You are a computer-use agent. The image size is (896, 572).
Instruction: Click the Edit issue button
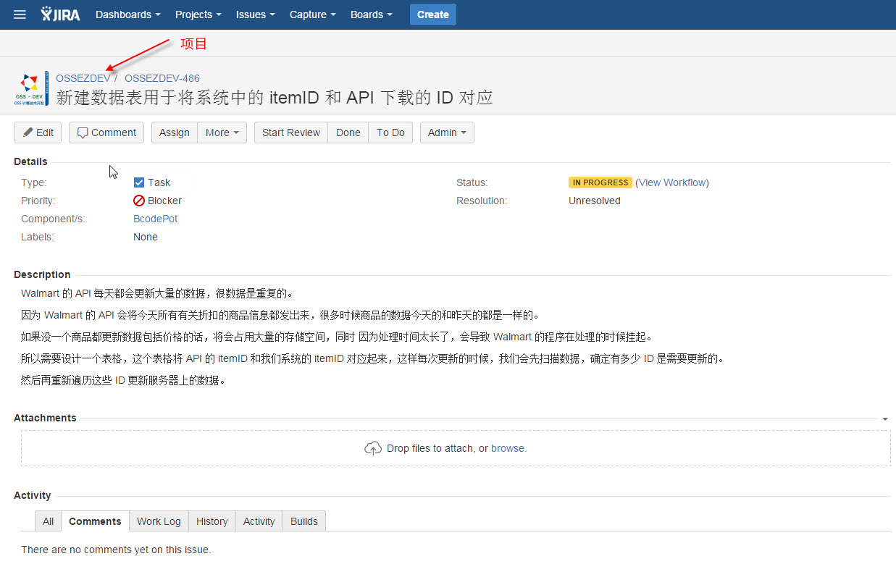[x=38, y=133]
